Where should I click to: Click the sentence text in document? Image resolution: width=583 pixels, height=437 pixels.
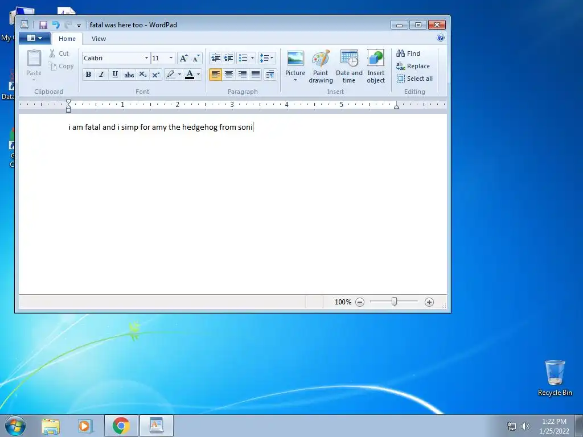click(160, 127)
